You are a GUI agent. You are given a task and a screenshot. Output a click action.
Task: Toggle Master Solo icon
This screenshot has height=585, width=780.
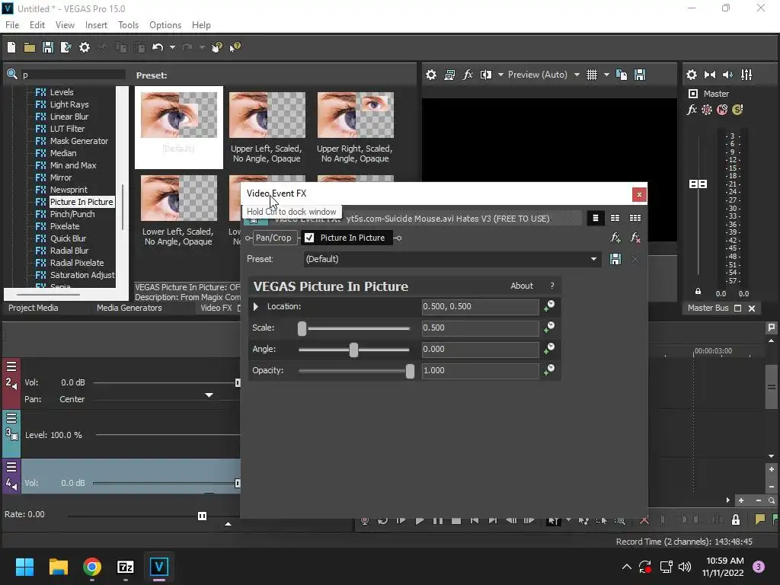[x=737, y=110]
